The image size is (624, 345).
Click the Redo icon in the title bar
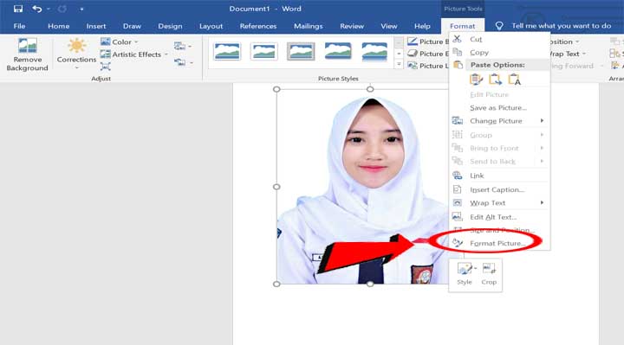click(62, 9)
